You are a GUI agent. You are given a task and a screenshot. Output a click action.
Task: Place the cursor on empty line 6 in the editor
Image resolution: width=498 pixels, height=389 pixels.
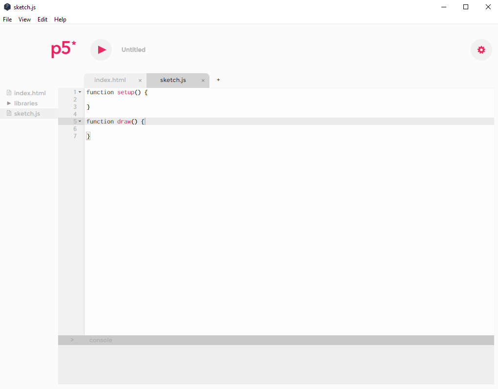(x=195, y=129)
